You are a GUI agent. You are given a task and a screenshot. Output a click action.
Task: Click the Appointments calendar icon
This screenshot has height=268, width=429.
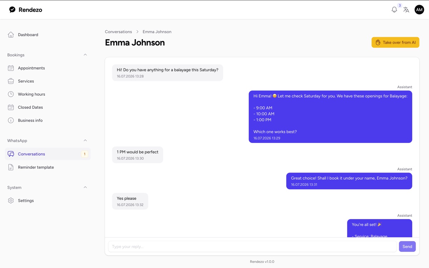pos(11,68)
